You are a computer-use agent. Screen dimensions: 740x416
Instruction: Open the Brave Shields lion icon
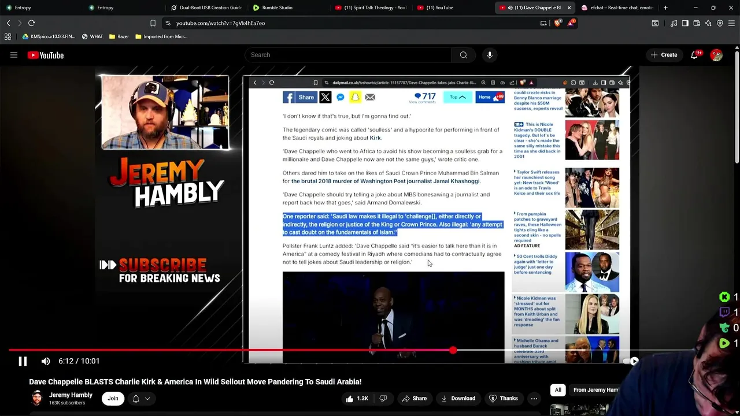[557, 23]
